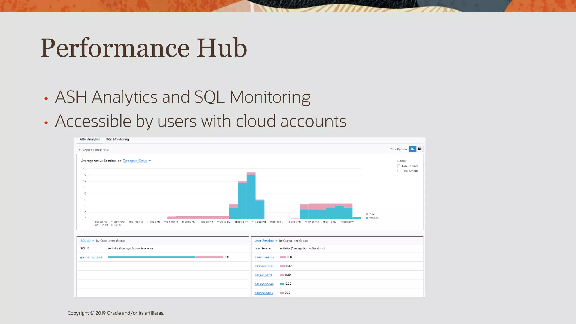Click the LOW legend pink swatch
This screenshot has height=324, width=576.
point(366,214)
